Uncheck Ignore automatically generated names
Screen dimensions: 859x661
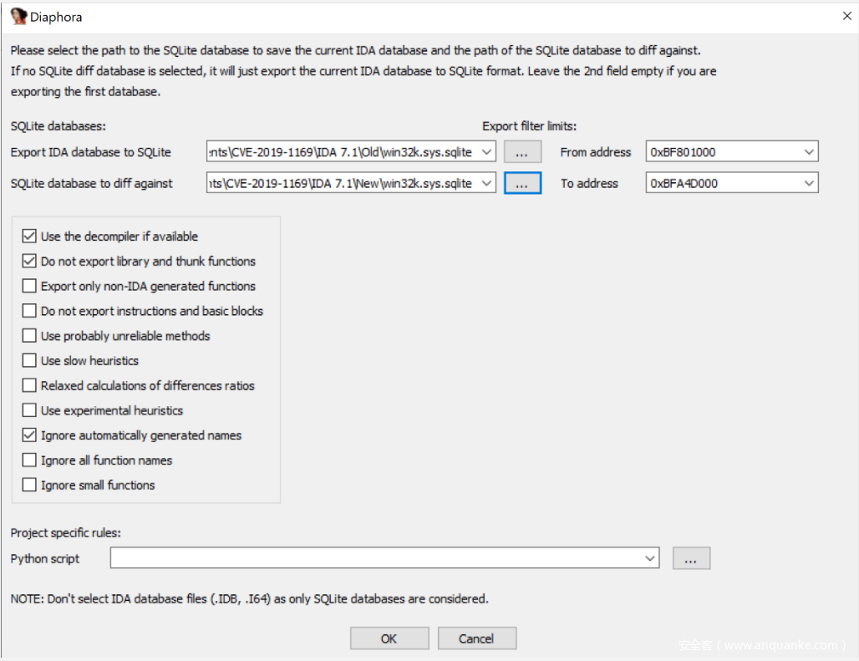(30, 435)
